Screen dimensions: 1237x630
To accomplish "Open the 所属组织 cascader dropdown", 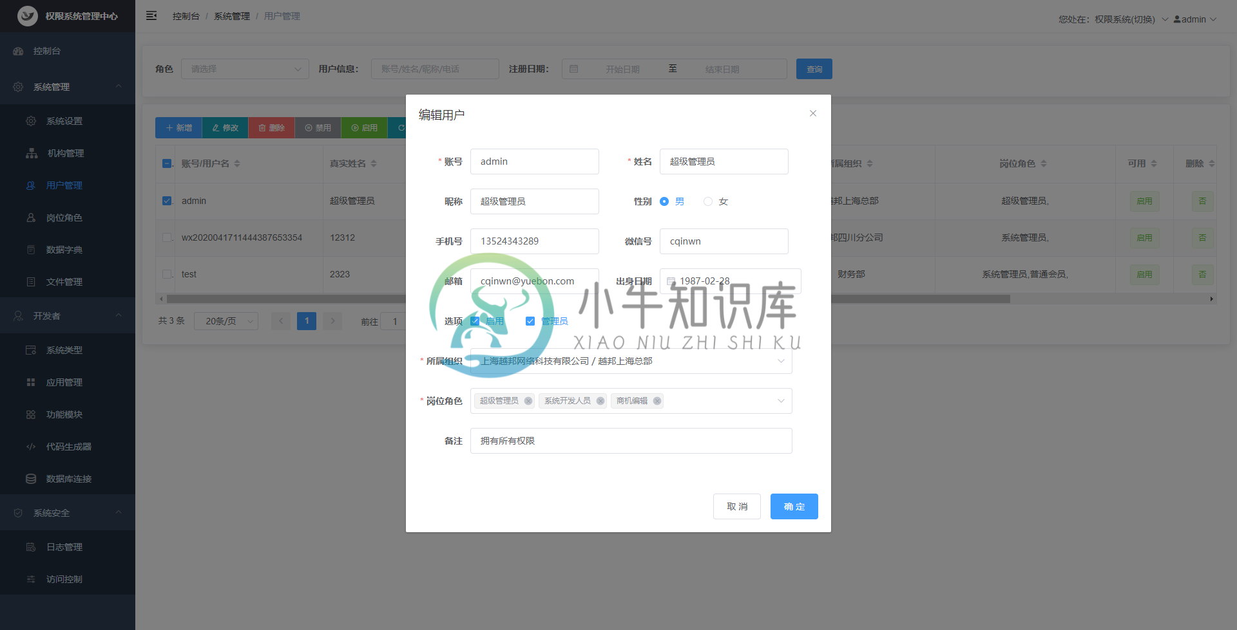I will pyautogui.click(x=631, y=361).
